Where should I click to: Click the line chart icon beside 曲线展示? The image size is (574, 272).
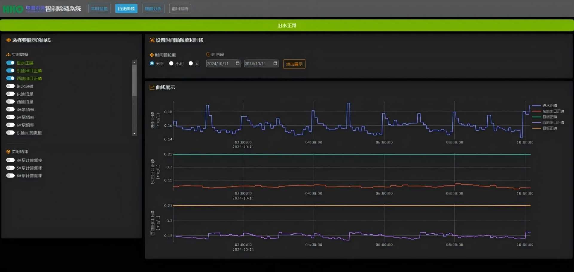[x=152, y=87]
